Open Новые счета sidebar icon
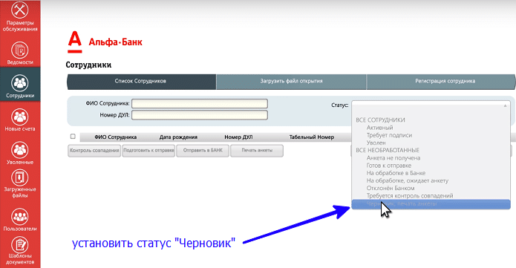The image size is (516, 268). point(20,117)
